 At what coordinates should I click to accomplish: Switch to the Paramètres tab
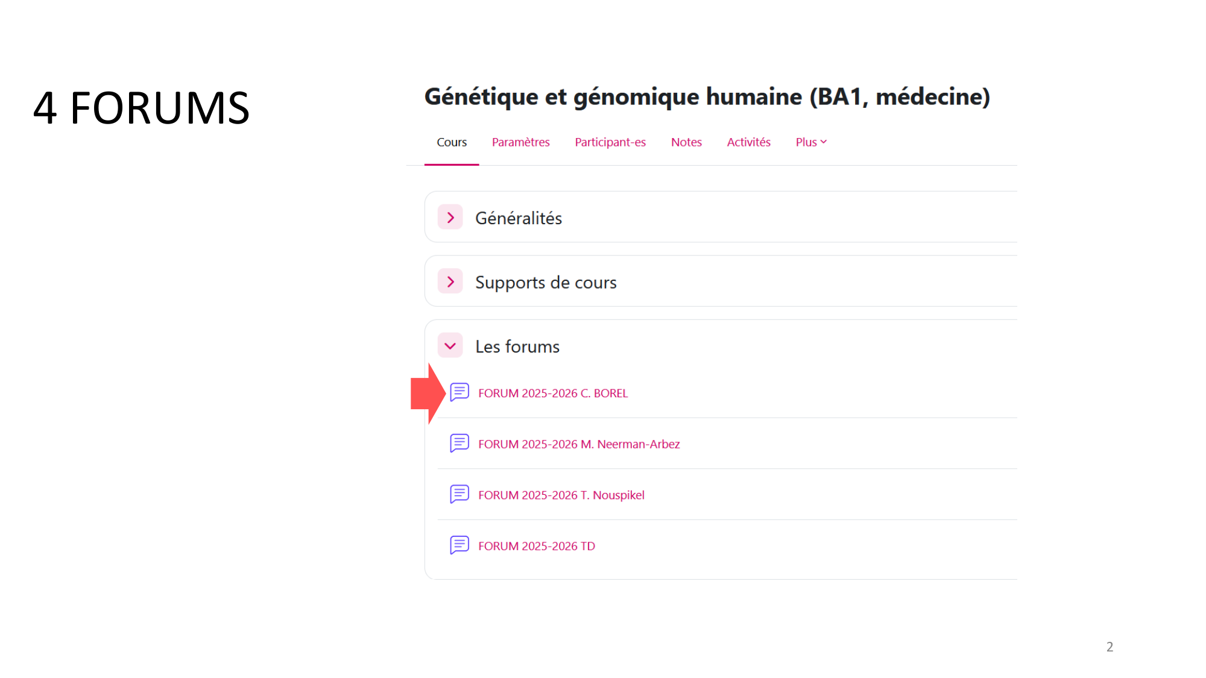pos(520,142)
